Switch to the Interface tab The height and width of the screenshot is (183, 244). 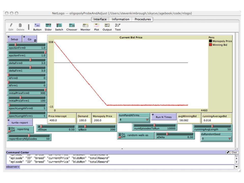[x=100, y=19]
